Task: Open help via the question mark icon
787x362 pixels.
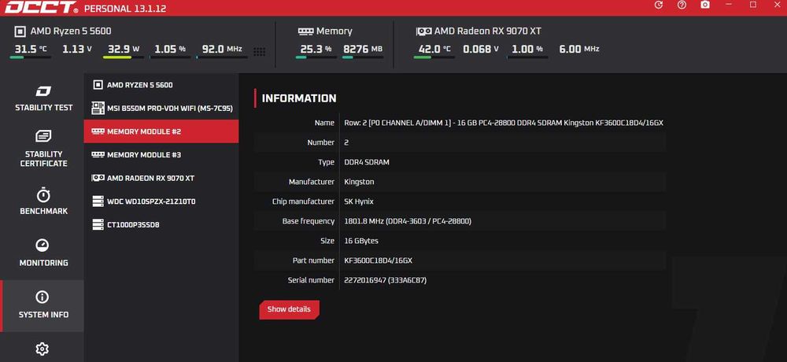Action: [x=682, y=5]
